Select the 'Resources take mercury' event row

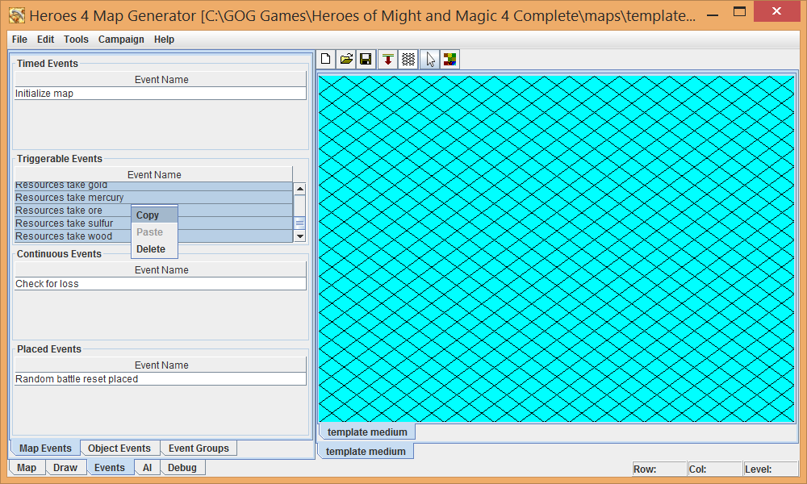153,198
